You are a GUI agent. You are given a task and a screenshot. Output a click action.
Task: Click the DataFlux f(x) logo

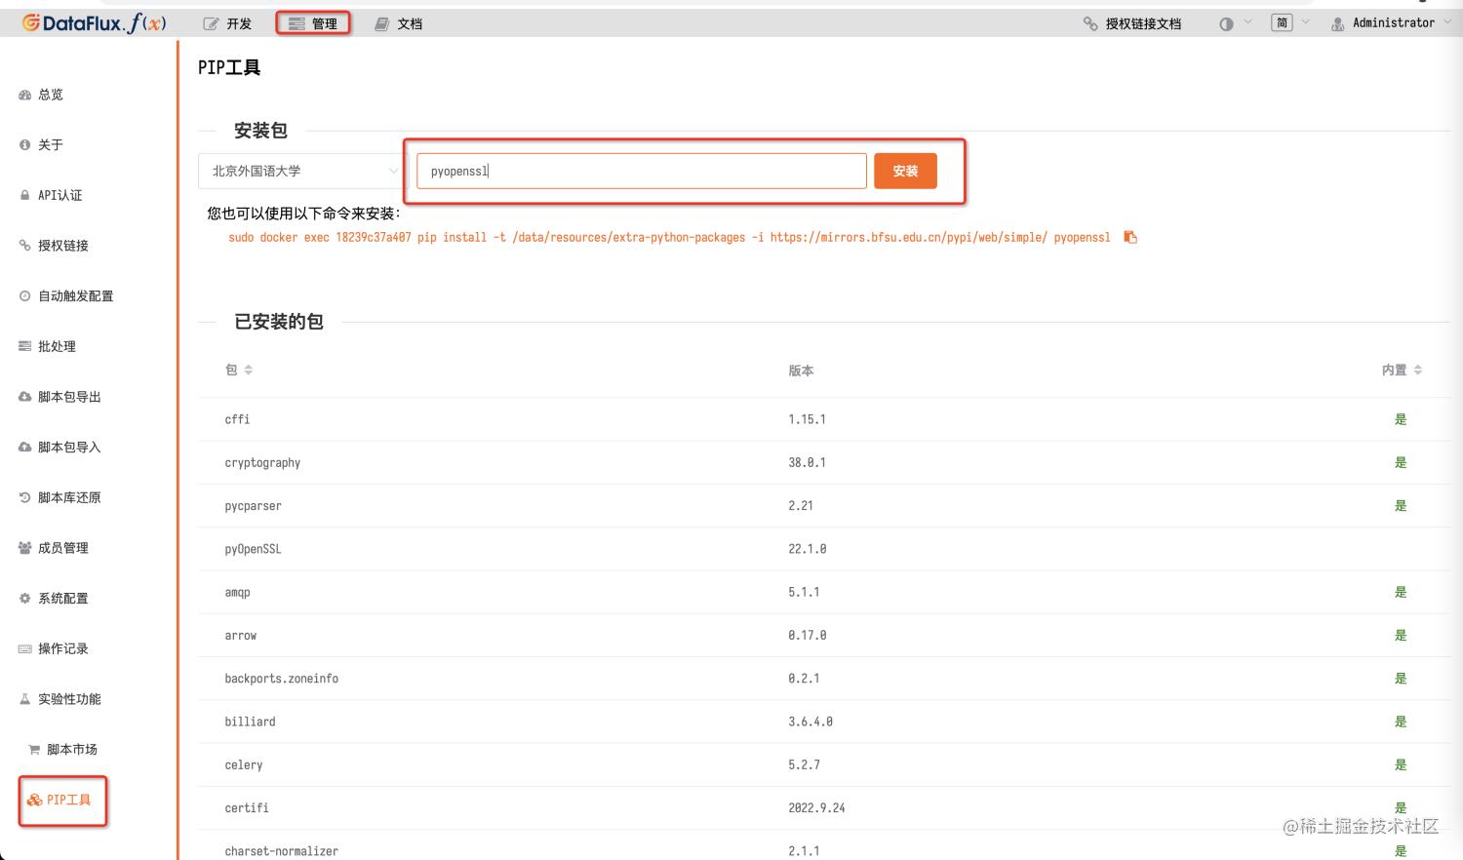(x=95, y=22)
